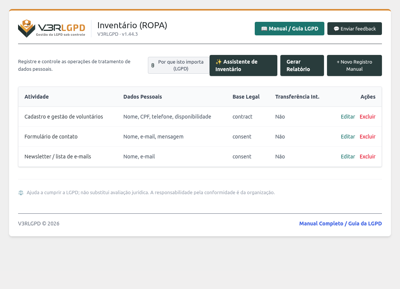Click the V3RLGPD shield logo
This screenshot has width=400, height=289.
pyautogui.click(x=51, y=29)
